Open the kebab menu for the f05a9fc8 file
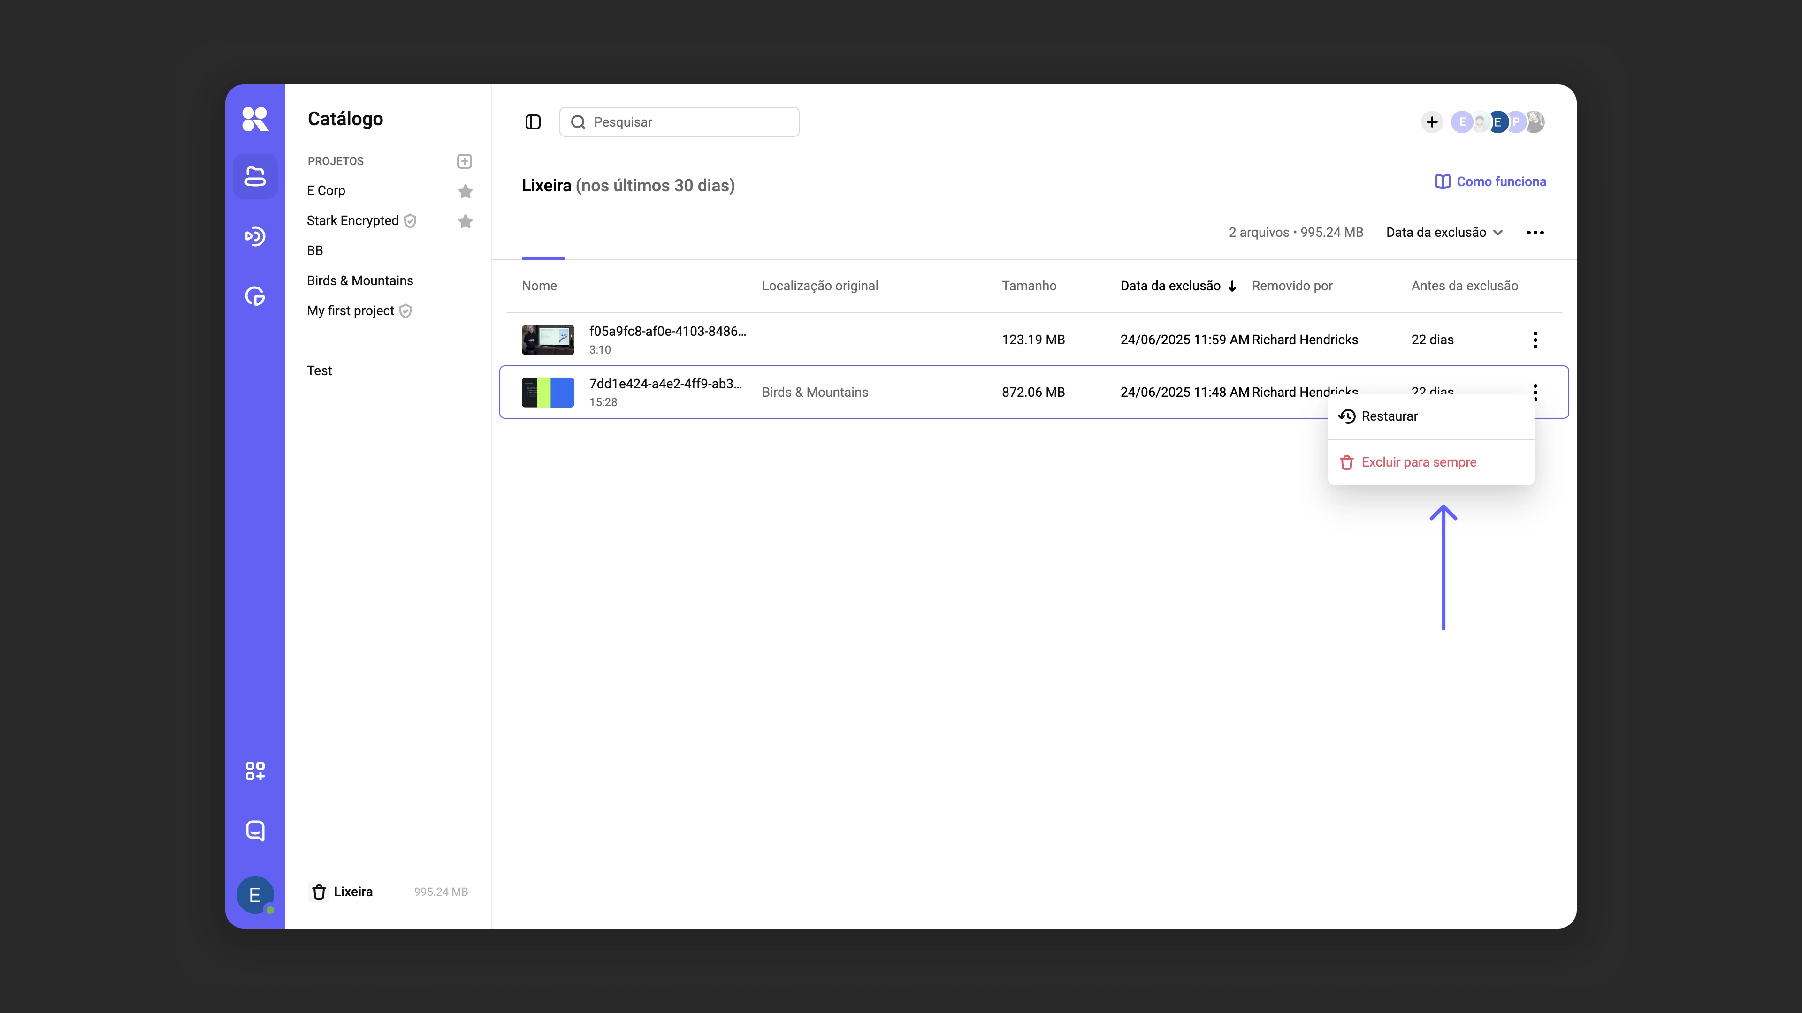Viewport: 1802px width, 1013px height. point(1535,340)
